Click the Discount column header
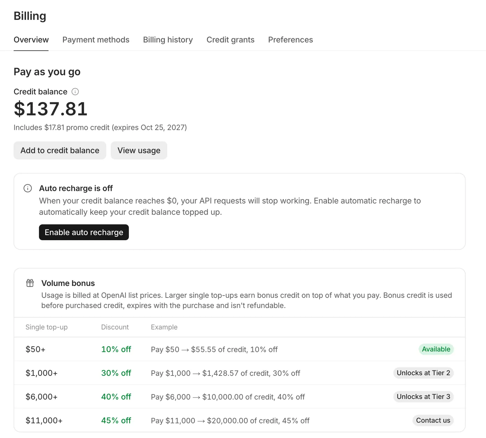This screenshot has height=438, width=486. [115, 327]
